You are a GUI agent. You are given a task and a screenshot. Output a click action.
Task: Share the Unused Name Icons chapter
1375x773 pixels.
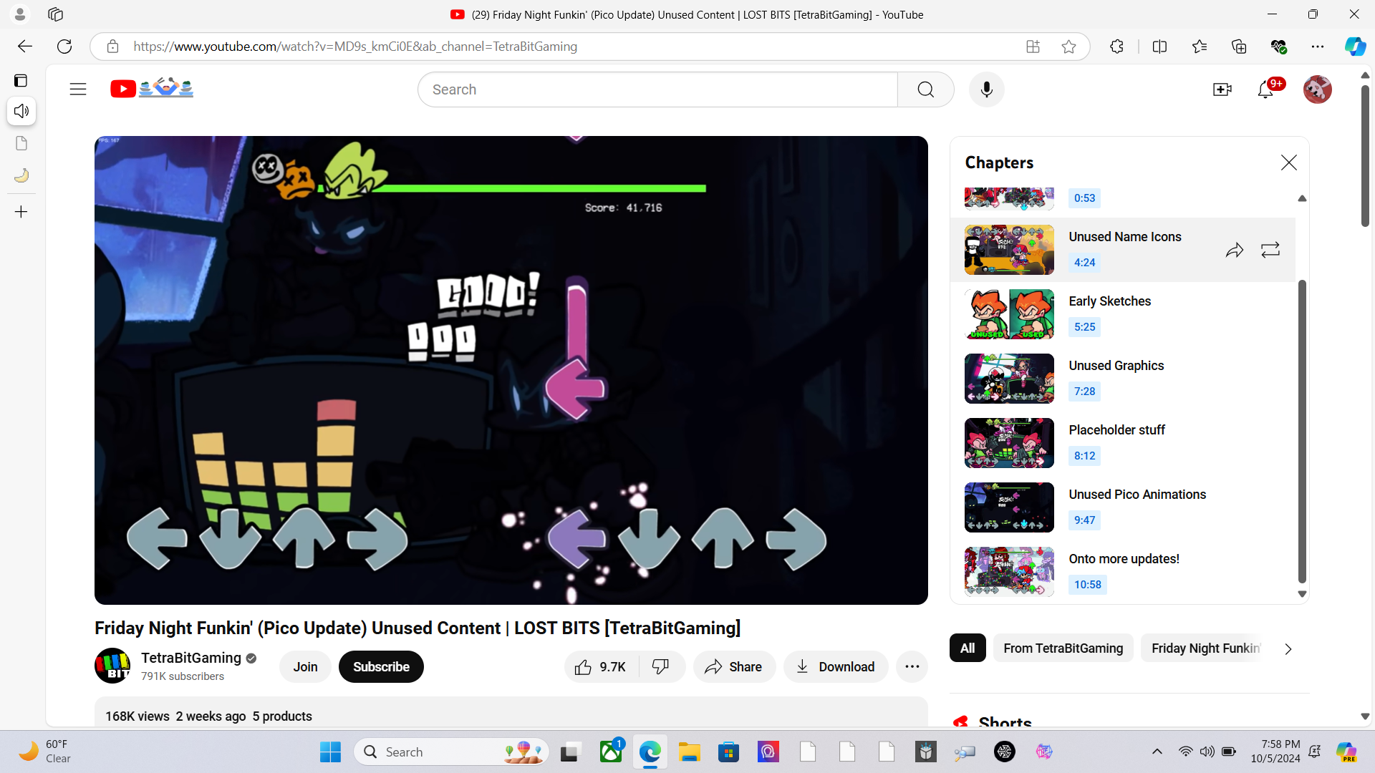(x=1234, y=250)
